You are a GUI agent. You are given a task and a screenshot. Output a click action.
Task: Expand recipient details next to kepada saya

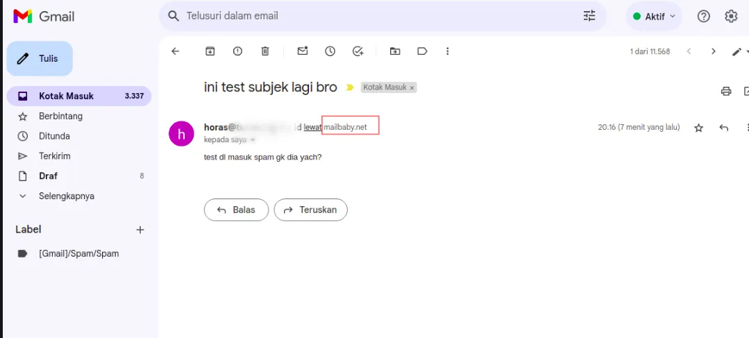(x=253, y=140)
